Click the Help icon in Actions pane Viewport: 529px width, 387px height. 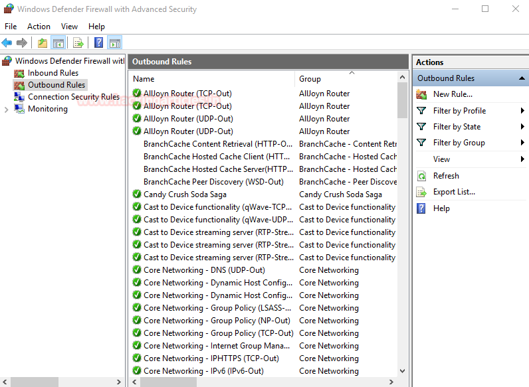[x=421, y=208]
